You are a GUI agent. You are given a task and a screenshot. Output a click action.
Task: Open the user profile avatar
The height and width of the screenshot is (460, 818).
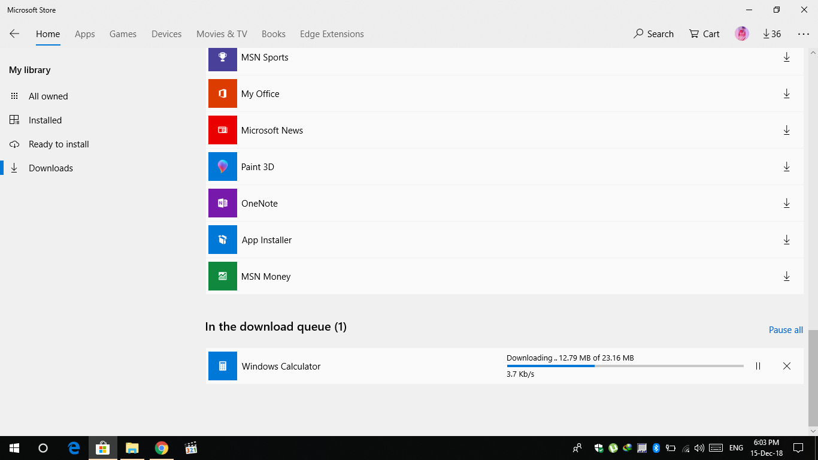pyautogui.click(x=742, y=34)
